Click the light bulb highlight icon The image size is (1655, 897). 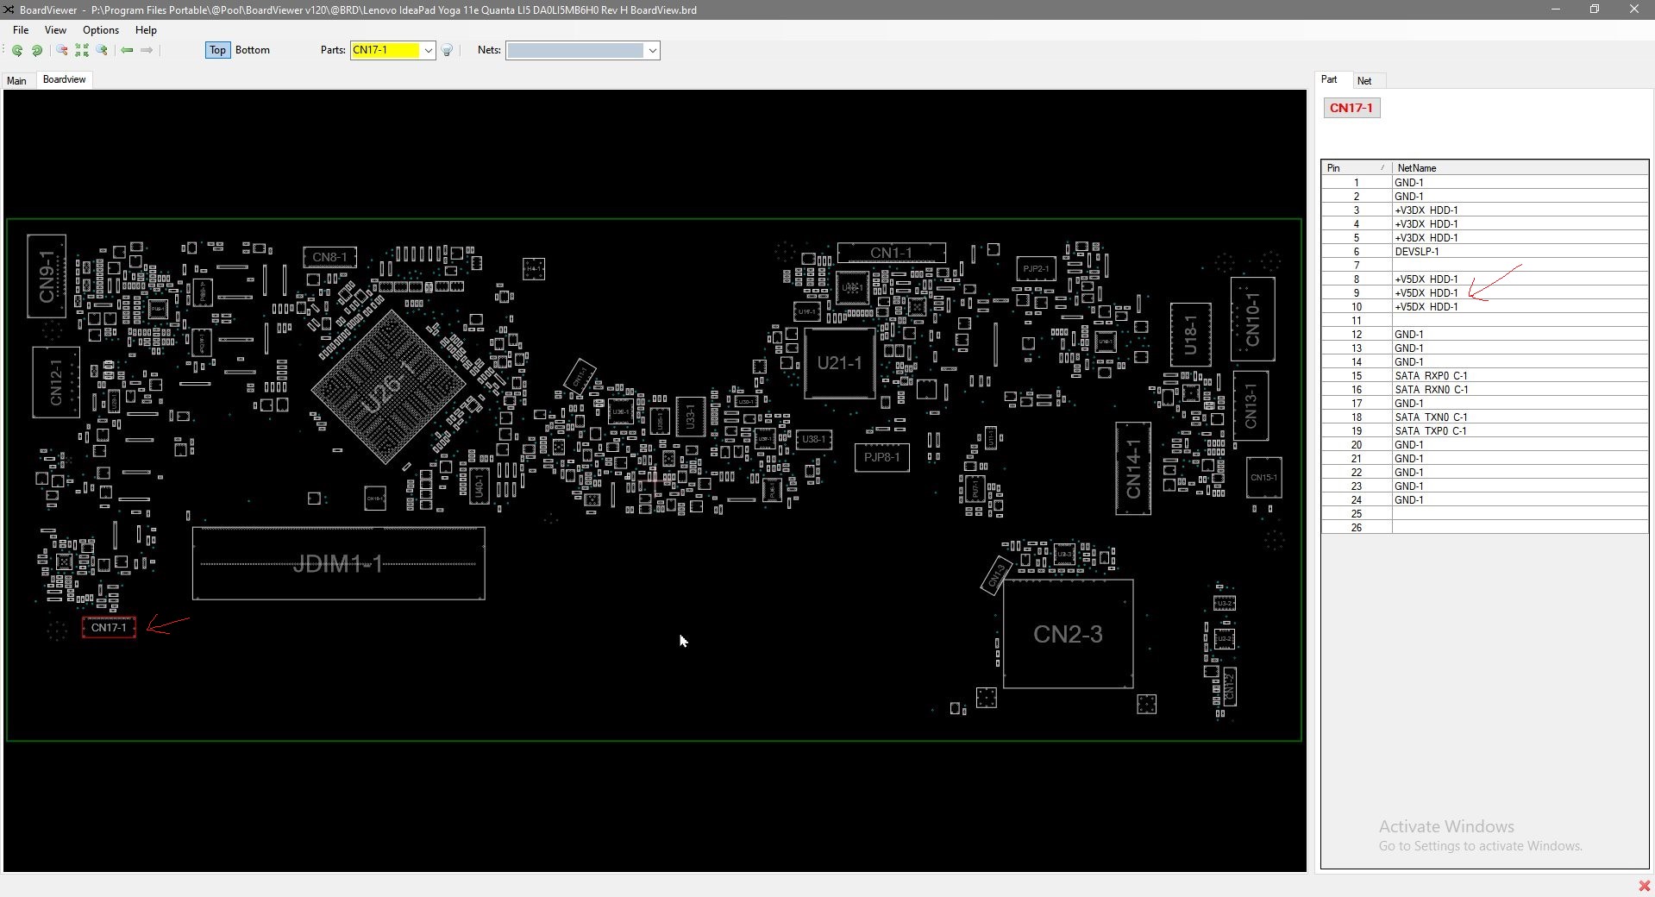[448, 50]
